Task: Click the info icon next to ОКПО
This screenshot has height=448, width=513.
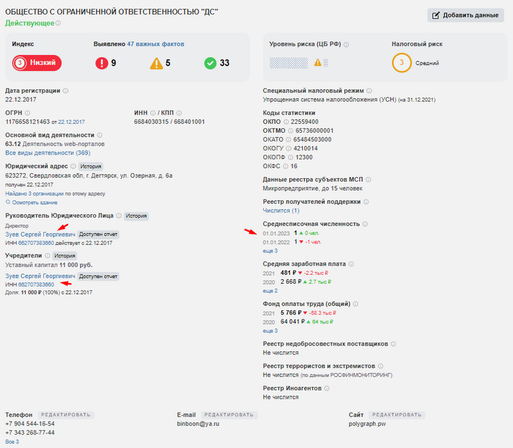Action: [287, 121]
